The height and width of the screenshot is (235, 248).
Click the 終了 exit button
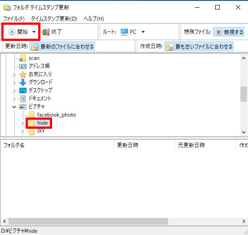[x=52, y=32]
